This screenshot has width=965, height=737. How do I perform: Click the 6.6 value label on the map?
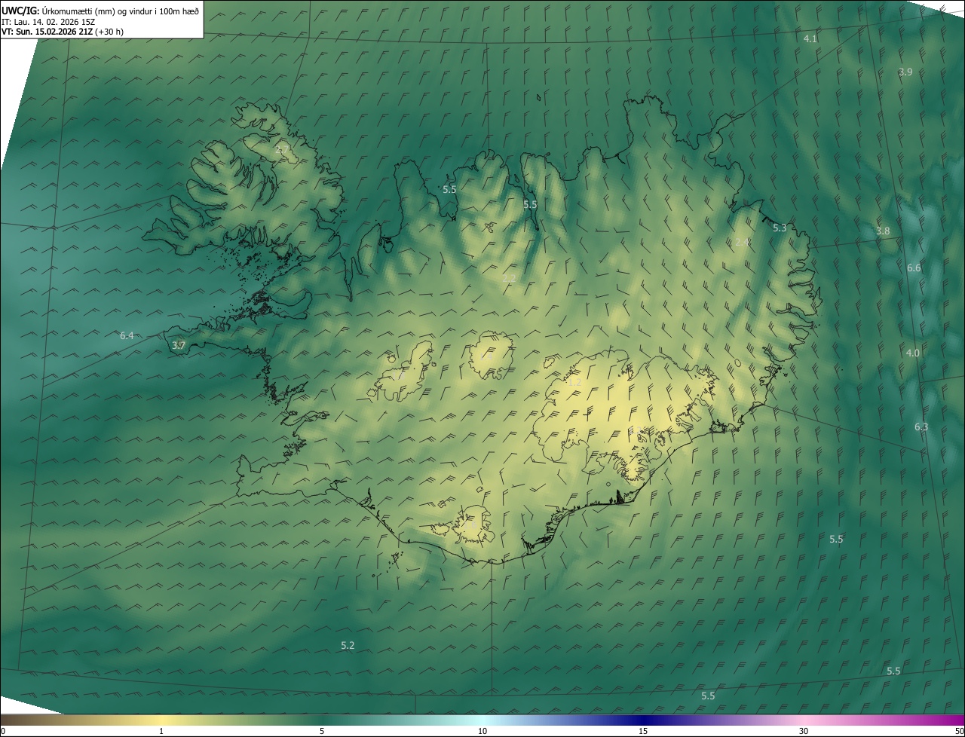pos(914,268)
